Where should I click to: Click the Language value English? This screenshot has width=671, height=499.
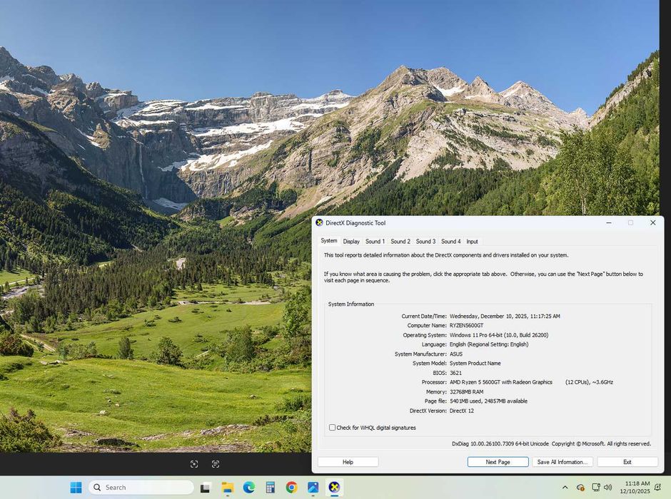(489, 344)
